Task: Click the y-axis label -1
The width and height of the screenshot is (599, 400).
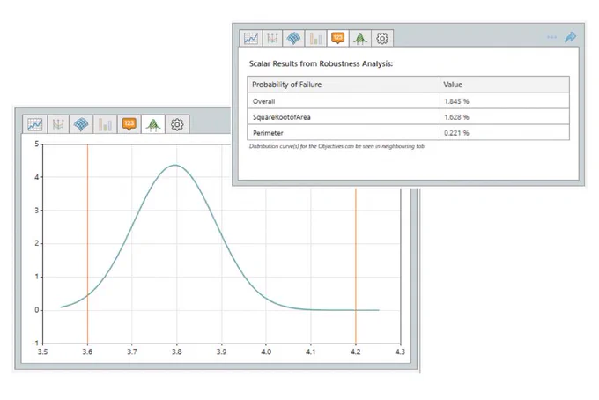Action: click(x=34, y=344)
